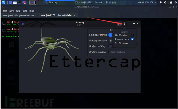Click the log out panel icon
The width and height of the screenshot is (178, 109).
tap(175, 2)
